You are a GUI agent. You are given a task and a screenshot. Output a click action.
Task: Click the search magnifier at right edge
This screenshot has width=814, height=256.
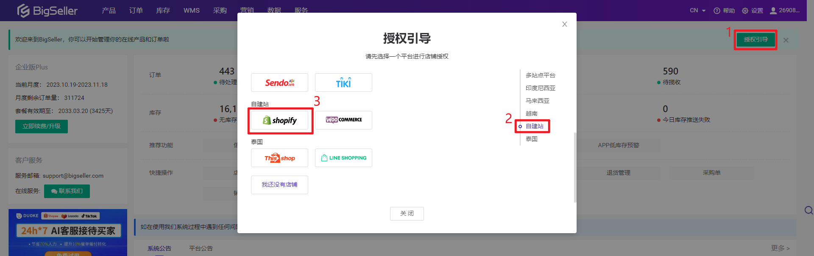click(x=808, y=210)
